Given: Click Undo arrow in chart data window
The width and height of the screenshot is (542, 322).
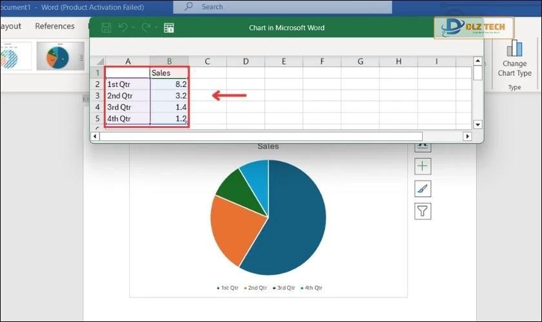Looking at the screenshot, I should (x=123, y=28).
